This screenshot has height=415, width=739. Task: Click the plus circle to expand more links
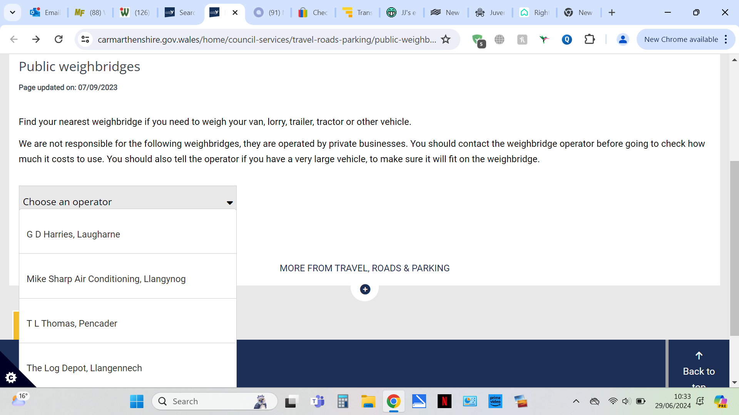(x=365, y=289)
